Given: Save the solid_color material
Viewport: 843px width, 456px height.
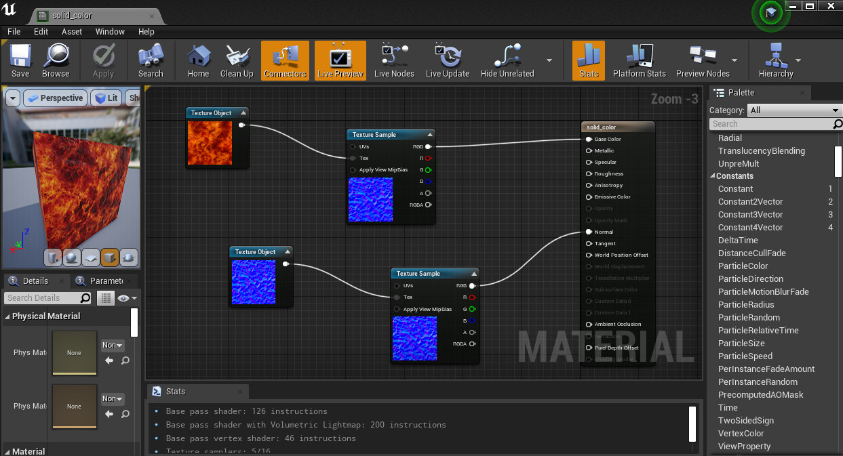Looking at the screenshot, I should (x=20, y=60).
